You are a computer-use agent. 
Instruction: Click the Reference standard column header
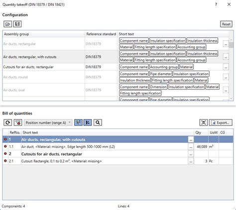[101, 34]
